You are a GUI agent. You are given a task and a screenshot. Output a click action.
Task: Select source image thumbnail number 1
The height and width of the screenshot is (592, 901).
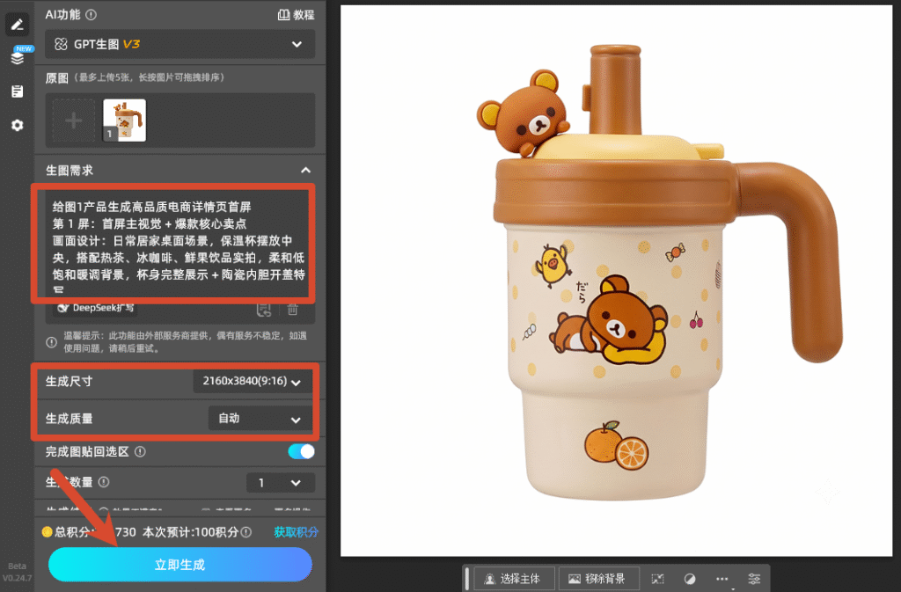pyautogui.click(x=125, y=121)
